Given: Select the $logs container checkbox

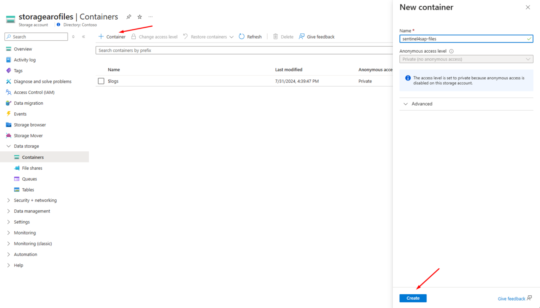Looking at the screenshot, I should 101,81.
